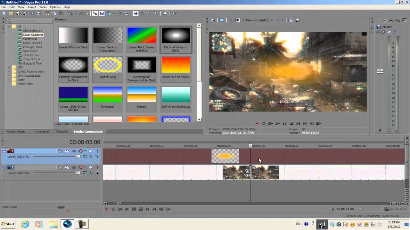Select the Envelope Edit tool
This screenshot has width=410, height=230.
pos(142,13)
